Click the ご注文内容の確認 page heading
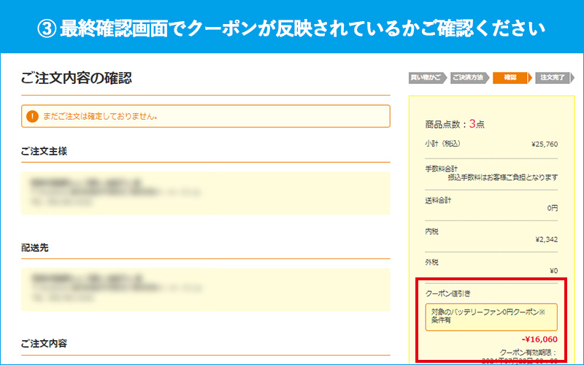584x365 pixels. 77,78
